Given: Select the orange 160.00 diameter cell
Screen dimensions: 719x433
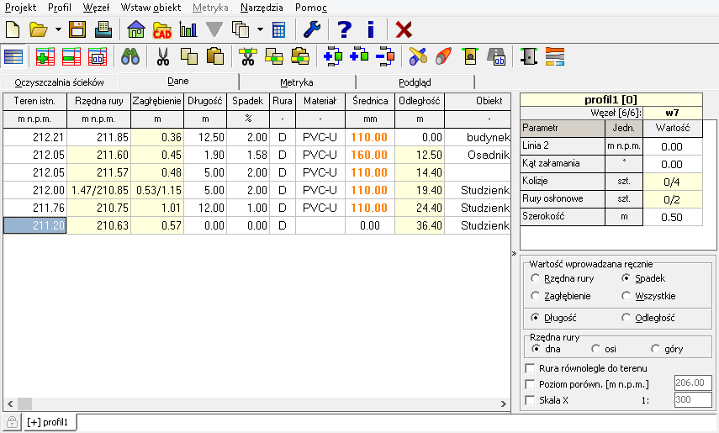Looking at the screenshot, I should pos(369,155).
